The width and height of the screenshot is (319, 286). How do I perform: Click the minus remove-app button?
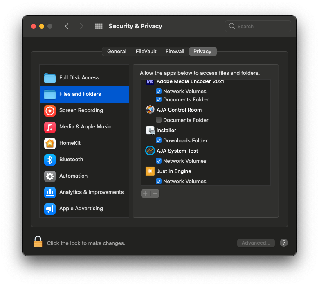[x=155, y=194]
